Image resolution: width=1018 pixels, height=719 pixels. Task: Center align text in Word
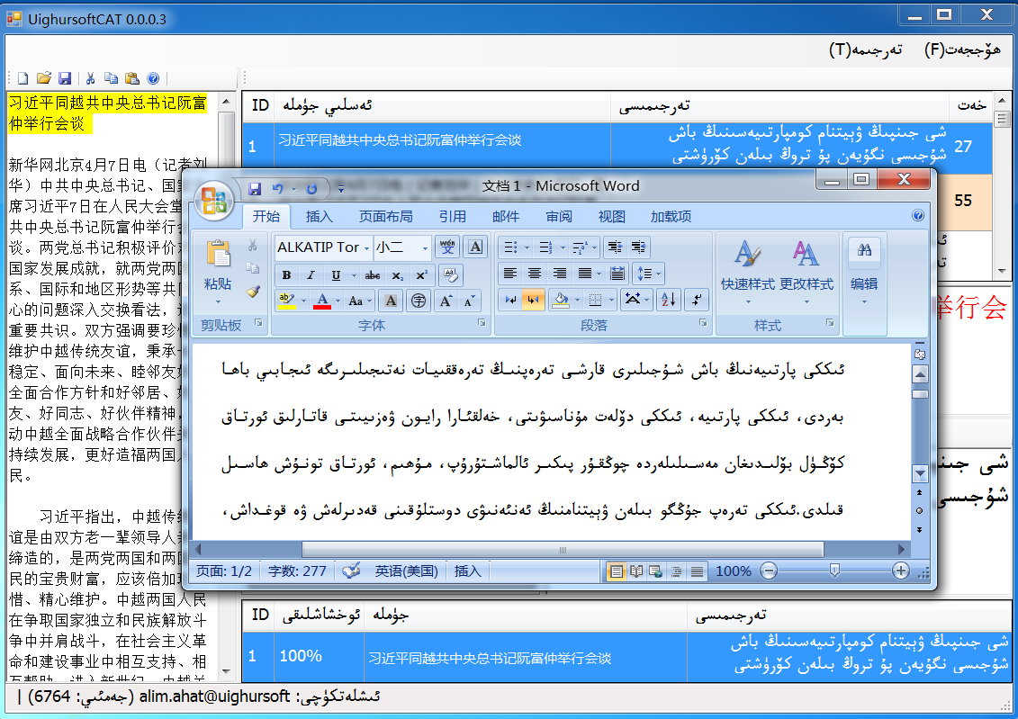(x=535, y=274)
